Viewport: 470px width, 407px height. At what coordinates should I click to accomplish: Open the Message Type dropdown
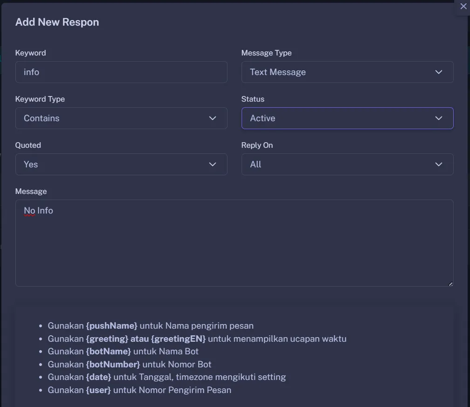point(347,72)
